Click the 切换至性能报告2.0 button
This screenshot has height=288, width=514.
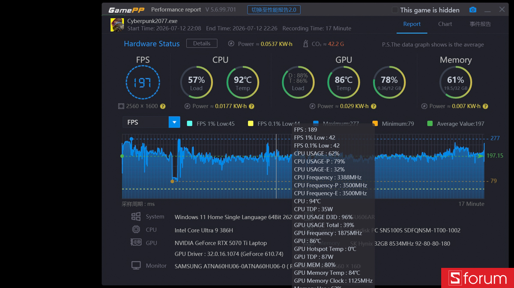tap(274, 10)
